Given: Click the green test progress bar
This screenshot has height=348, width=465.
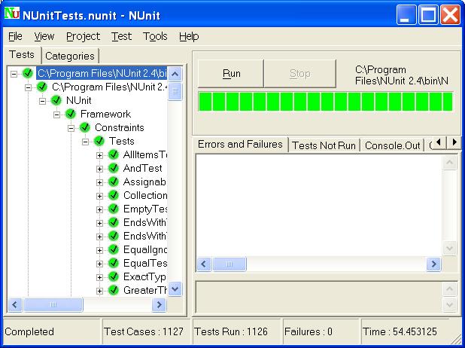Looking at the screenshot, I should [x=325, y=102].
